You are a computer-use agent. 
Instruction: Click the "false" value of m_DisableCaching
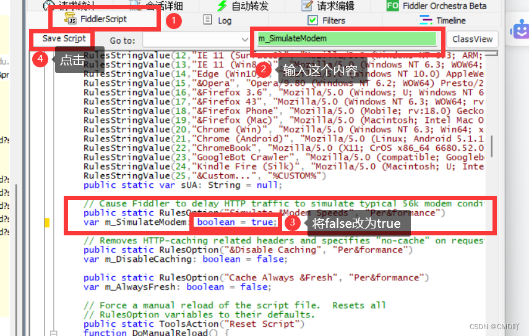(x=270, y=259)
